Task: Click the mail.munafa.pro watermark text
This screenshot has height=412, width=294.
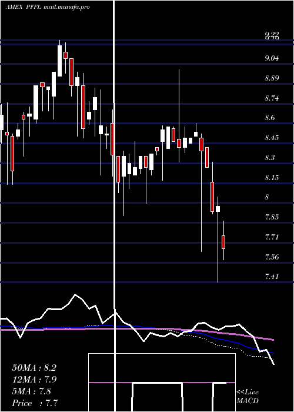Action: click(66, 7)
